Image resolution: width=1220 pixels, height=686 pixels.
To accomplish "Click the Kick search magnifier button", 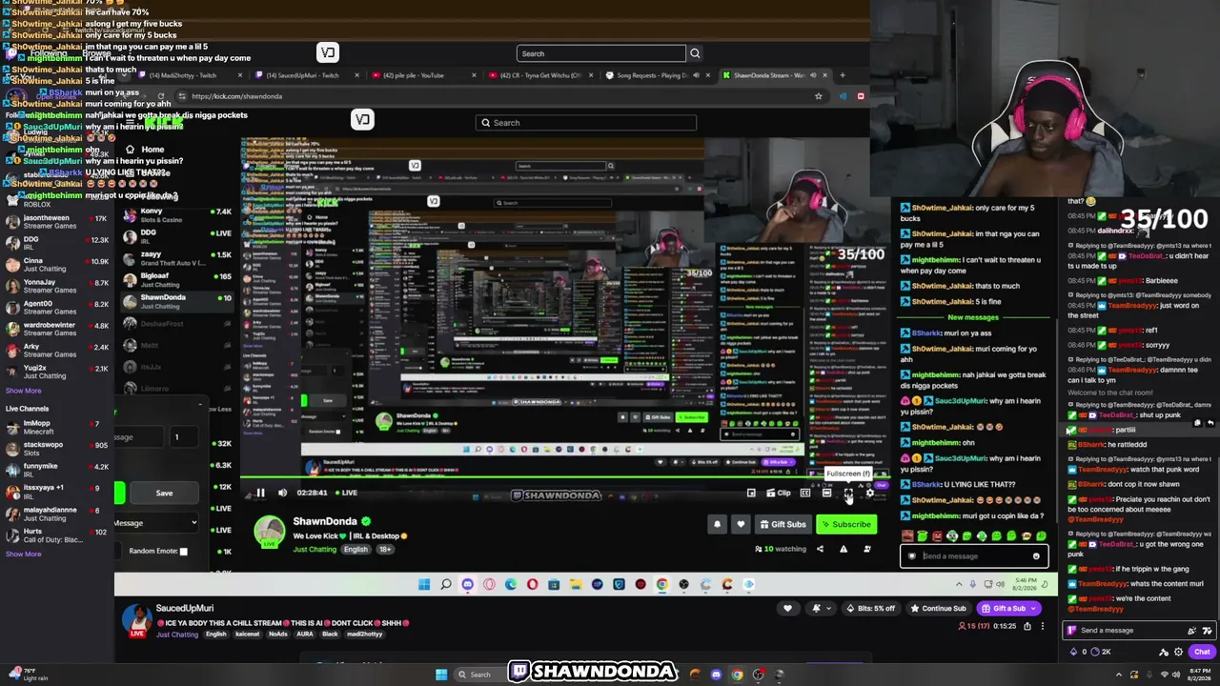I will click(x=485, y=123).
